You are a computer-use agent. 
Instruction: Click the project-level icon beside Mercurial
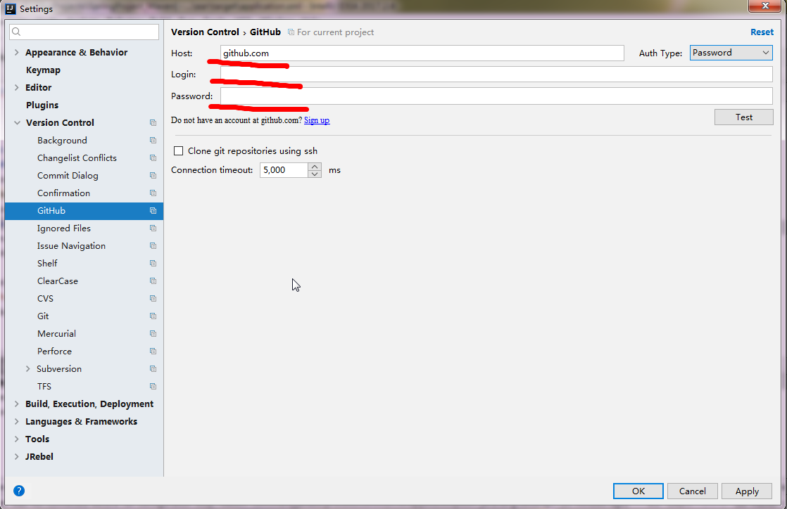pyautogui.click(x=153, y=333)
